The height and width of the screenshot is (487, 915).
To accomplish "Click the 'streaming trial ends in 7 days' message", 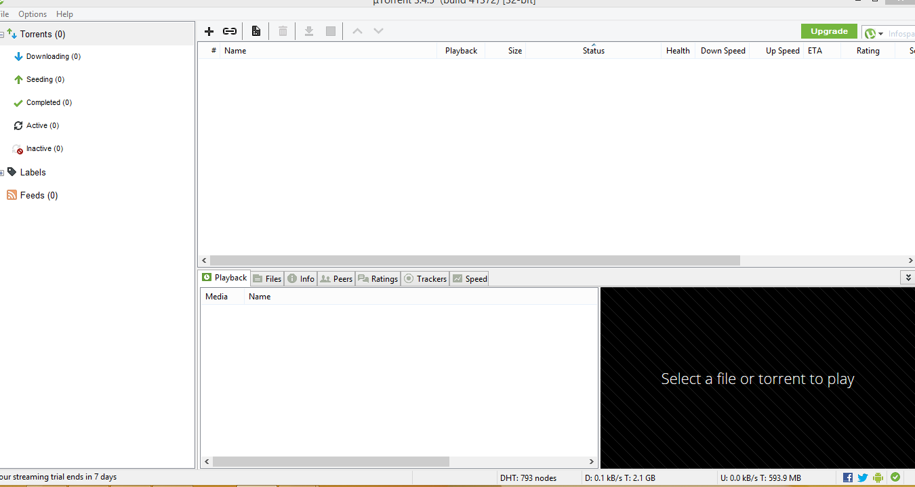I will [x=58, y=477].
